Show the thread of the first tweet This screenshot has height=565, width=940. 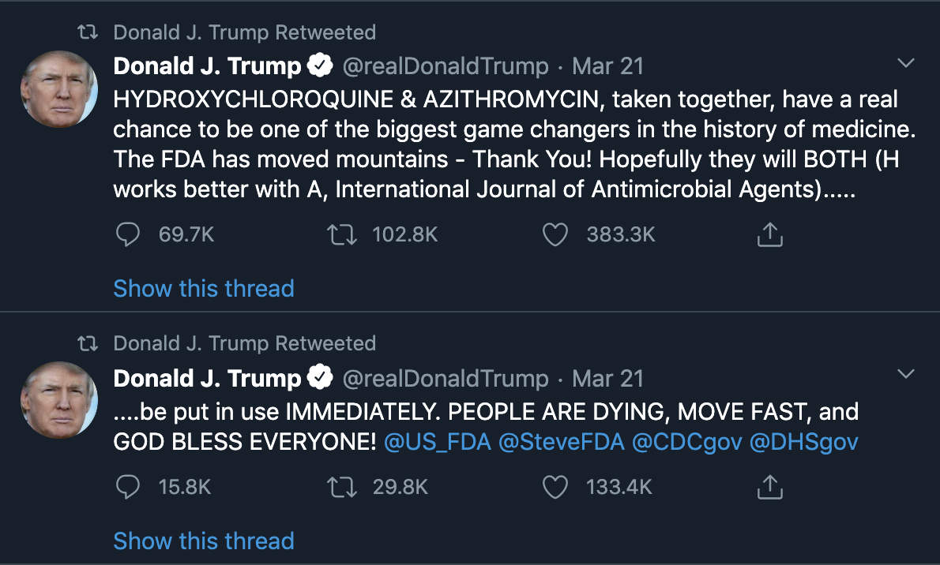(x=204, y=288)
